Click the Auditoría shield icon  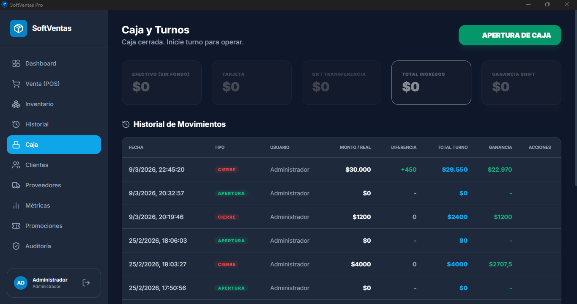click(x=16, y=246)
